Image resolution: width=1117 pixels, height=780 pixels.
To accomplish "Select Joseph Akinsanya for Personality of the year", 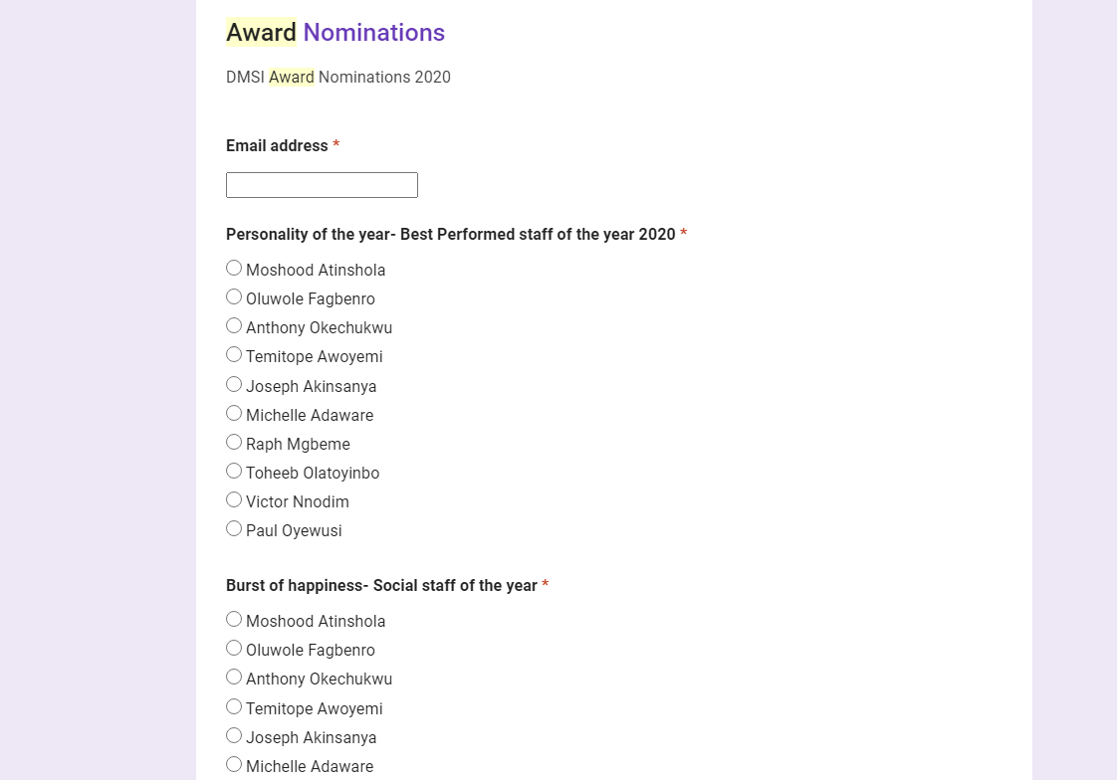I will click(234, 384).
